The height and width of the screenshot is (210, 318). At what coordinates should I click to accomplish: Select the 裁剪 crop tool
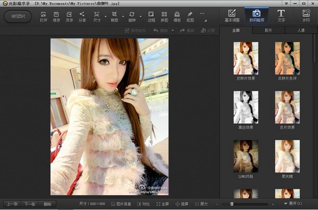coord(114,16)
